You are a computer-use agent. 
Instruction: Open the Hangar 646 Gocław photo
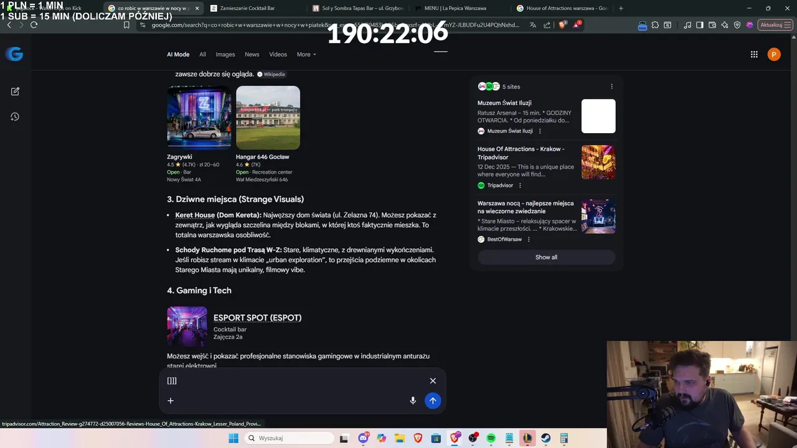pos(268,118)
